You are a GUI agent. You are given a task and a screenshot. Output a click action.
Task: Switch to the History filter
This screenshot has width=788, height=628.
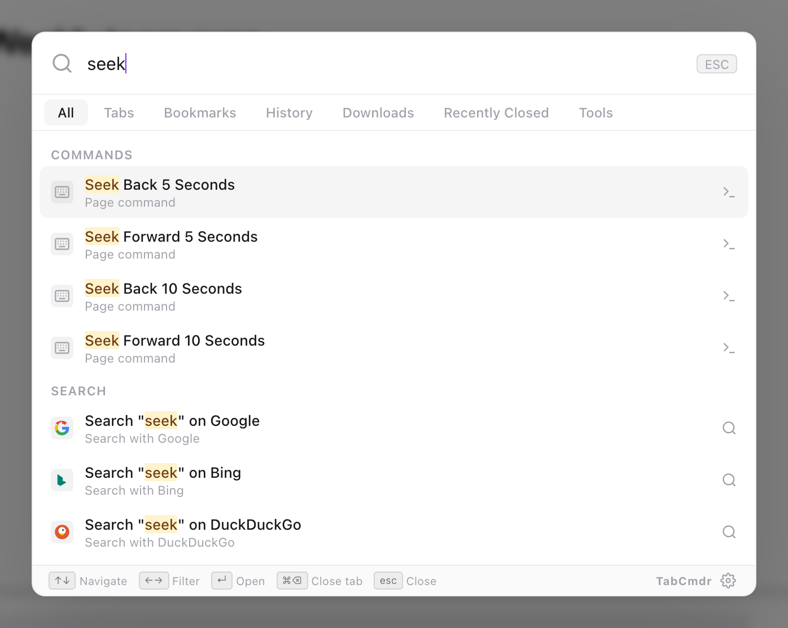[289, 112]
